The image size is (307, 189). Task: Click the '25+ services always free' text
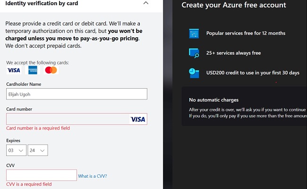(x=233, y=53)
